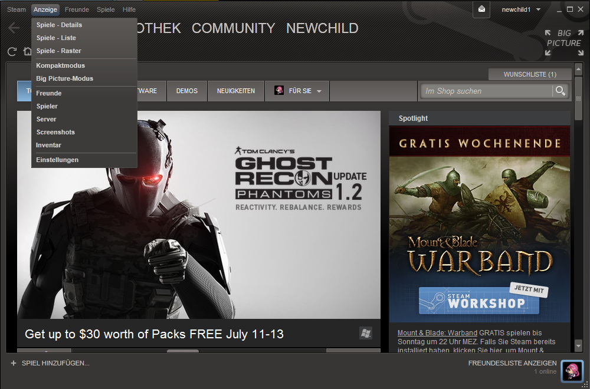Open the NEWCHILD profile section
590x389 pixels.
pyautogui.click(x=323, y=28)
